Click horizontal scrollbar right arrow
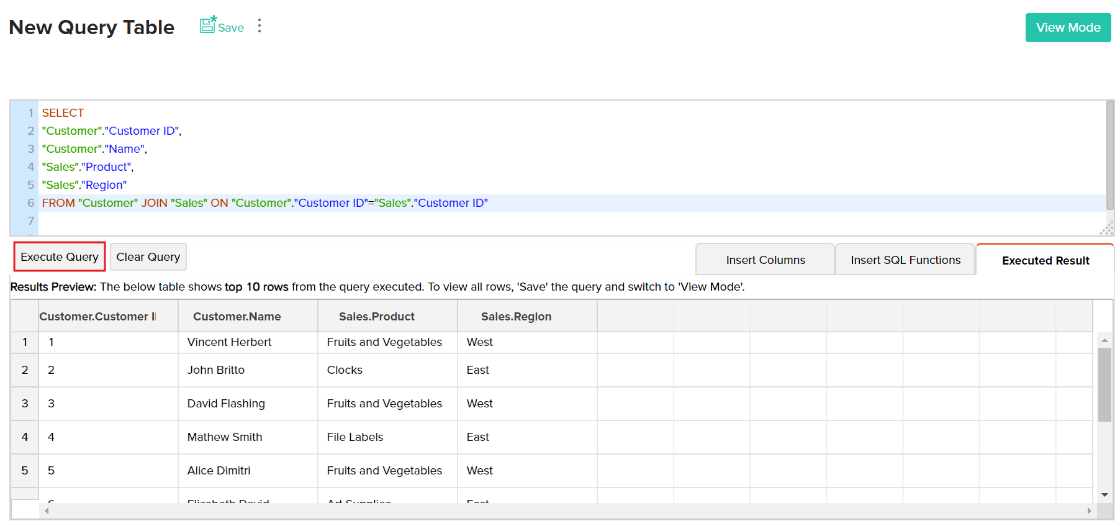This screenshot has height=526, width=1120. 1089,511
